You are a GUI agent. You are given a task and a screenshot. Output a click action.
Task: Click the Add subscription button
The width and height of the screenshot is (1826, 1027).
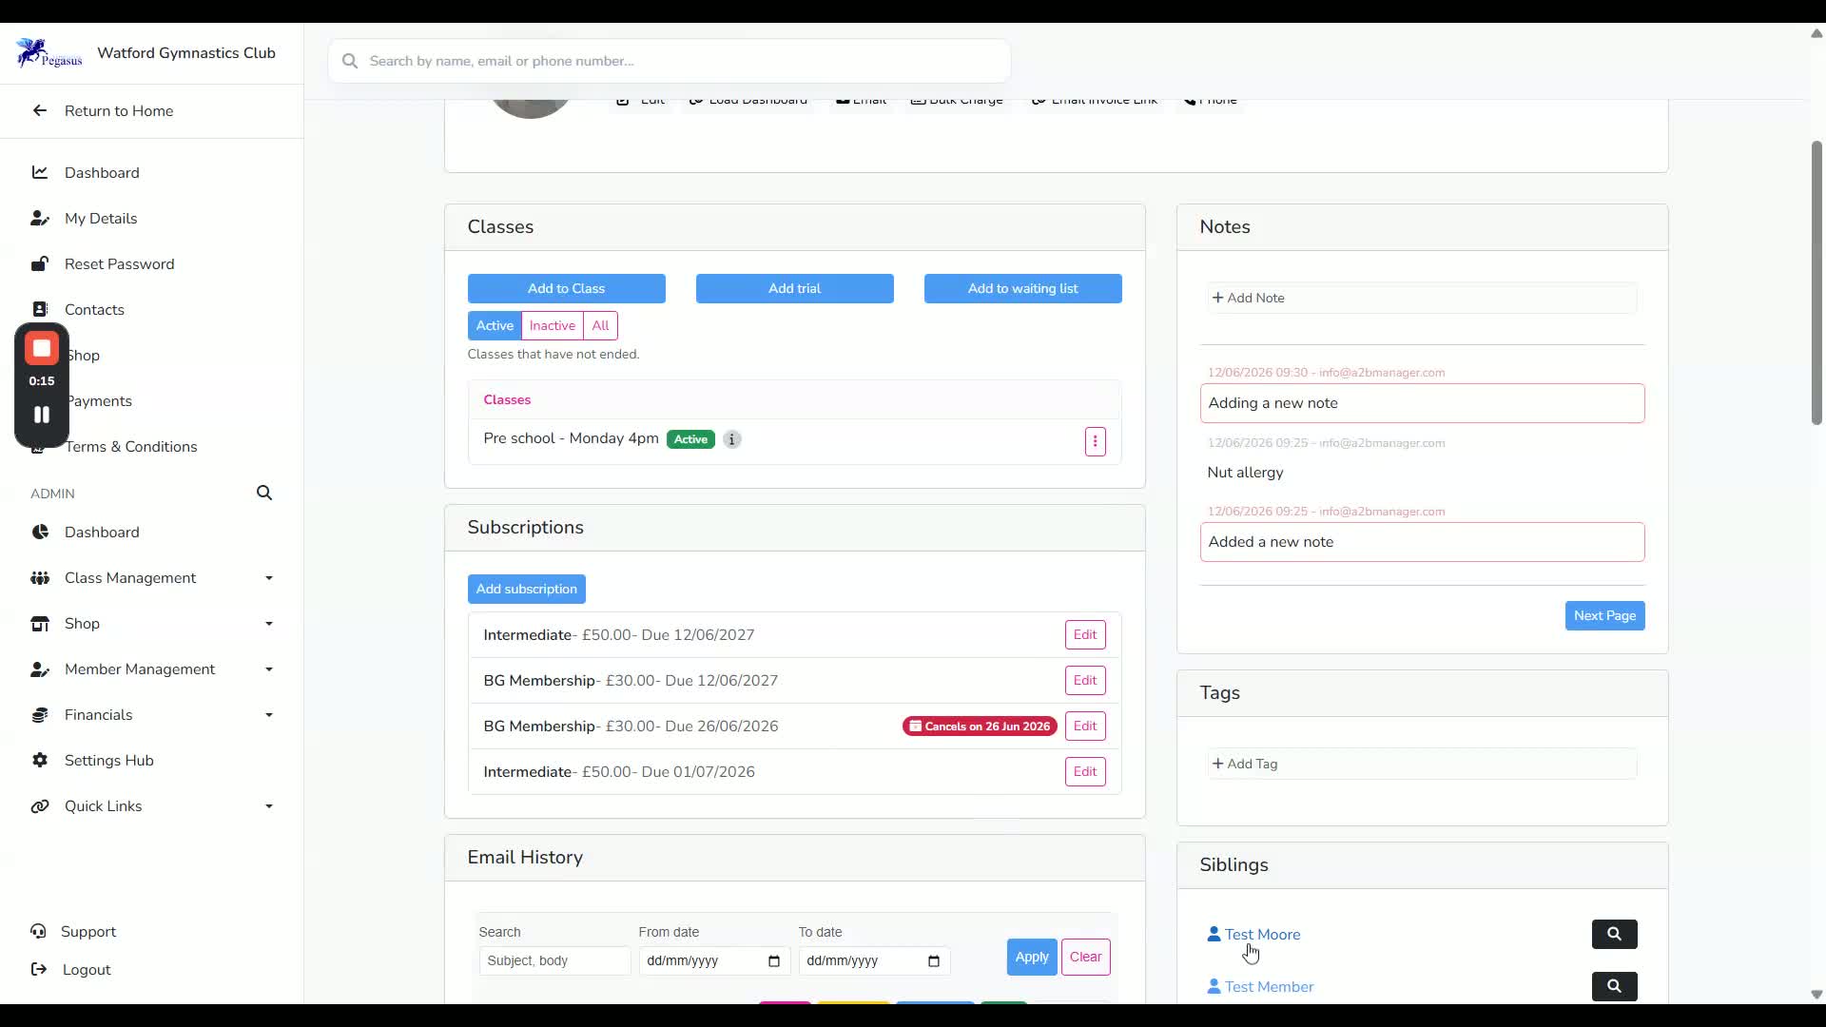[527, 589]
